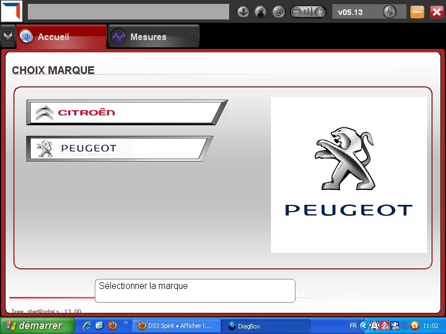Close DiagBox with the red X
The width and height of the screenshot is (446, 334).
pyautogui.click(x=437, y=12)
